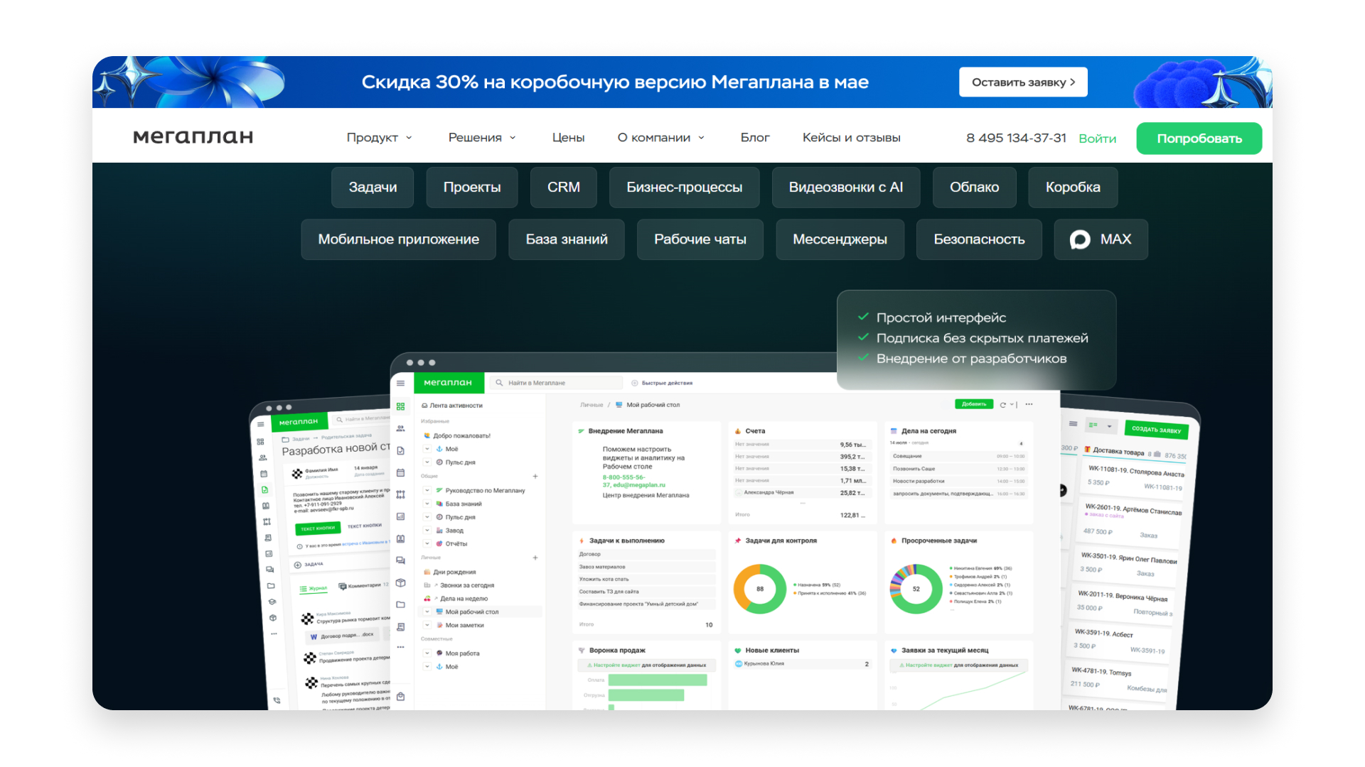The width and height of the screenshot is (1365, 767).
Task: Open the hamburger menu in the center dashboard window
Action: point(400,383)
